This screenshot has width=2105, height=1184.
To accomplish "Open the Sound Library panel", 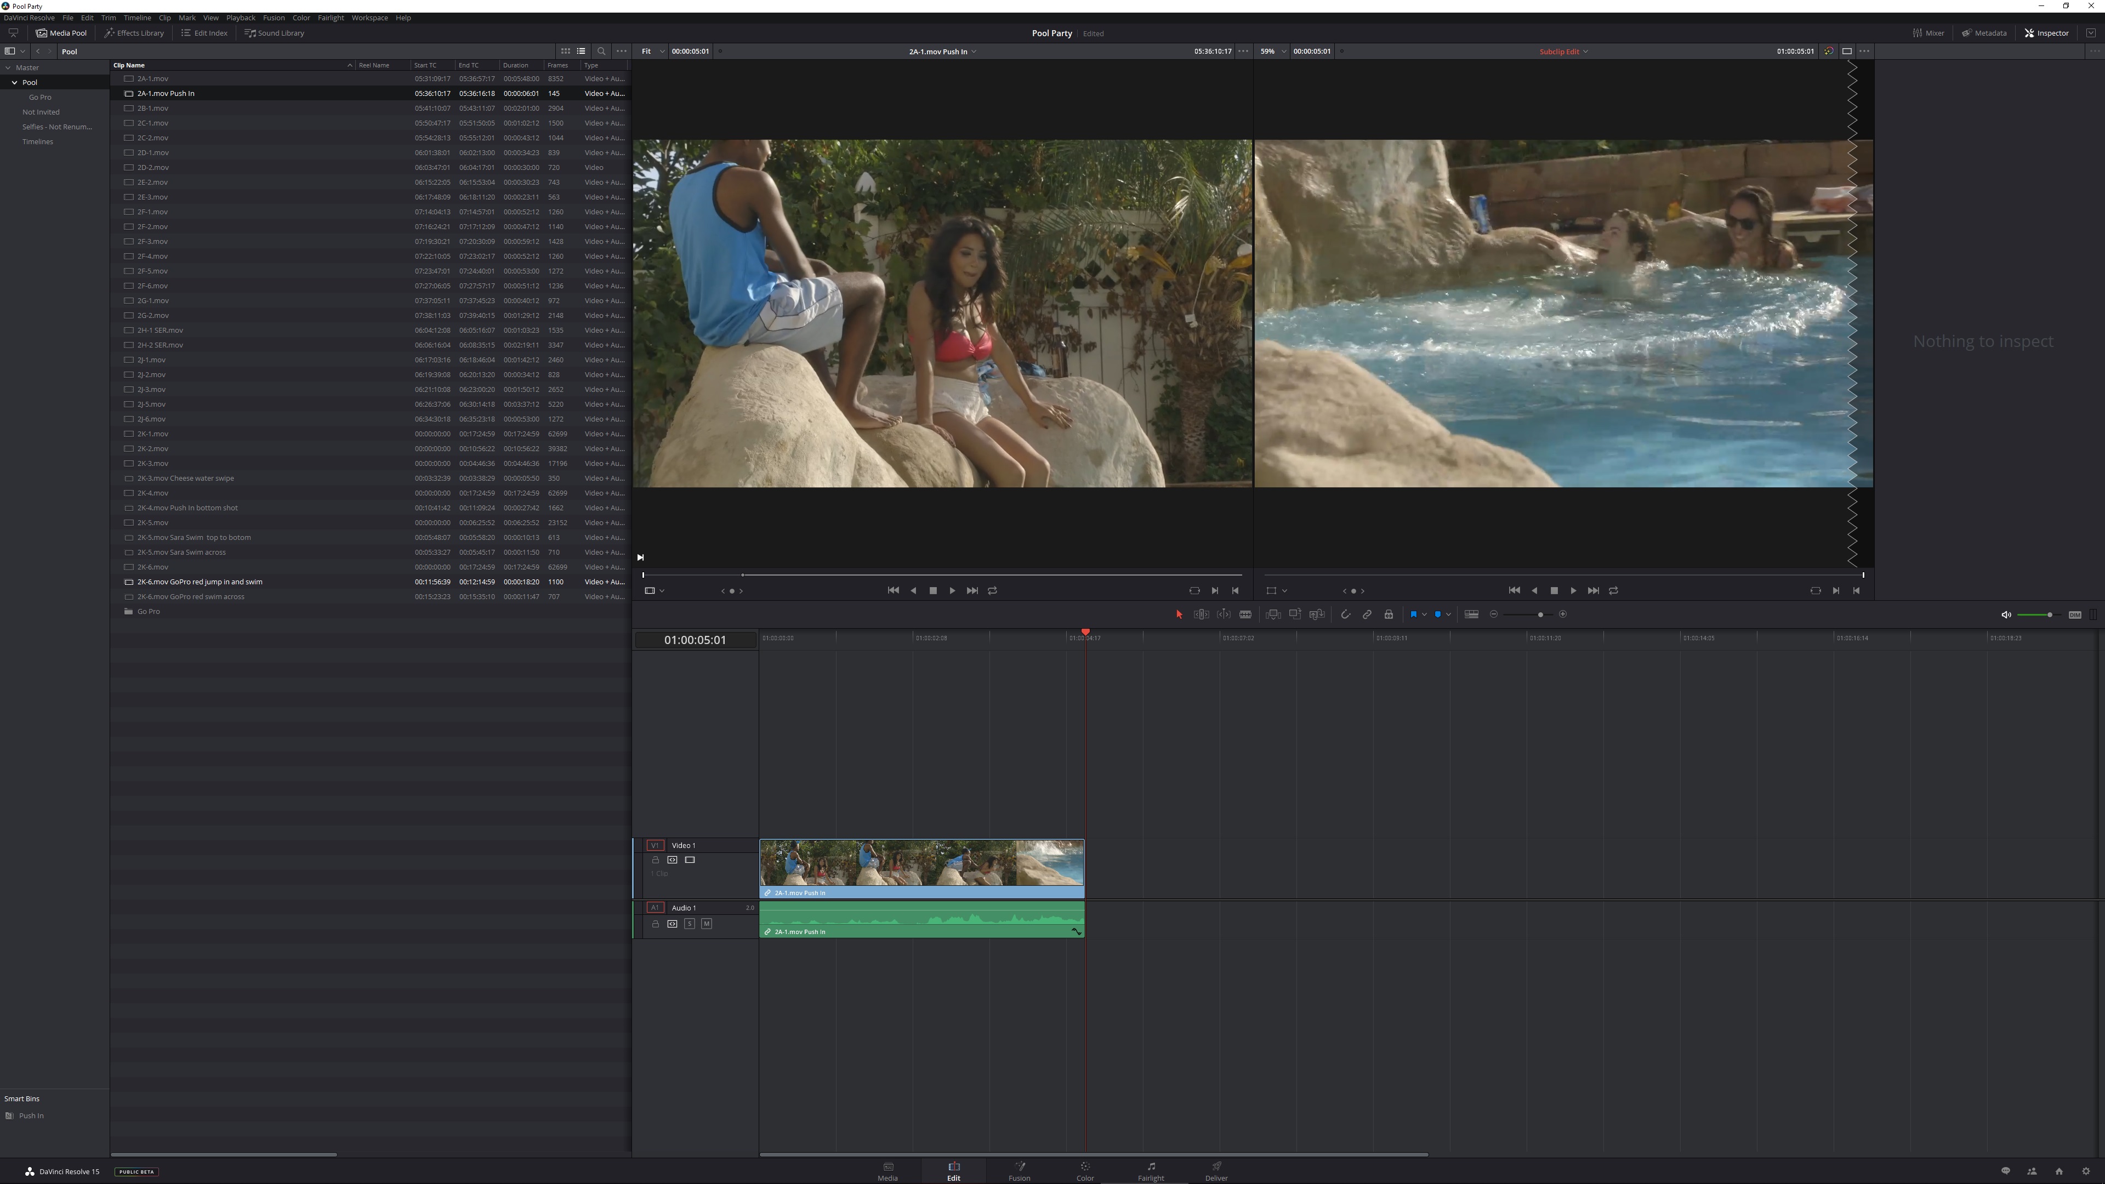I will (275, 33).
